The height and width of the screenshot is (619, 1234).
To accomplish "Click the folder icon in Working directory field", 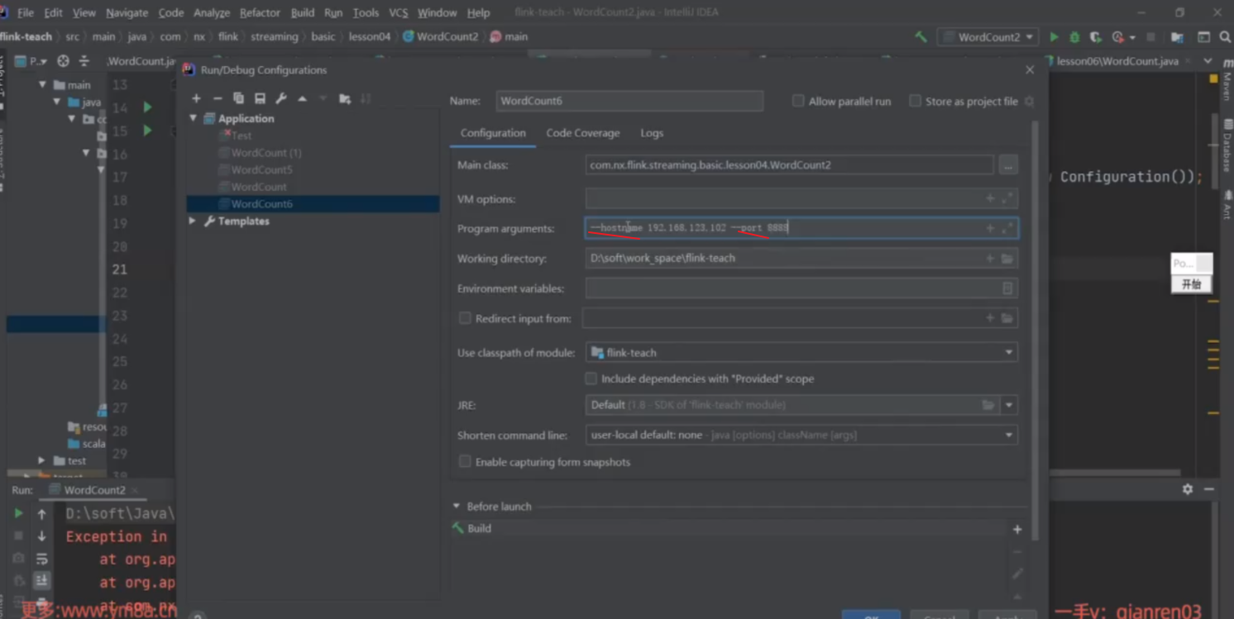I will (x=1007, y=259).
